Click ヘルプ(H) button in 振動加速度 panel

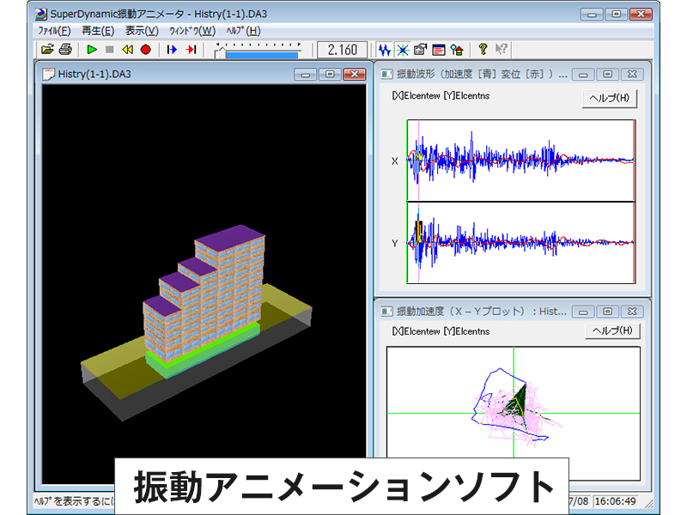coord(611,332)
